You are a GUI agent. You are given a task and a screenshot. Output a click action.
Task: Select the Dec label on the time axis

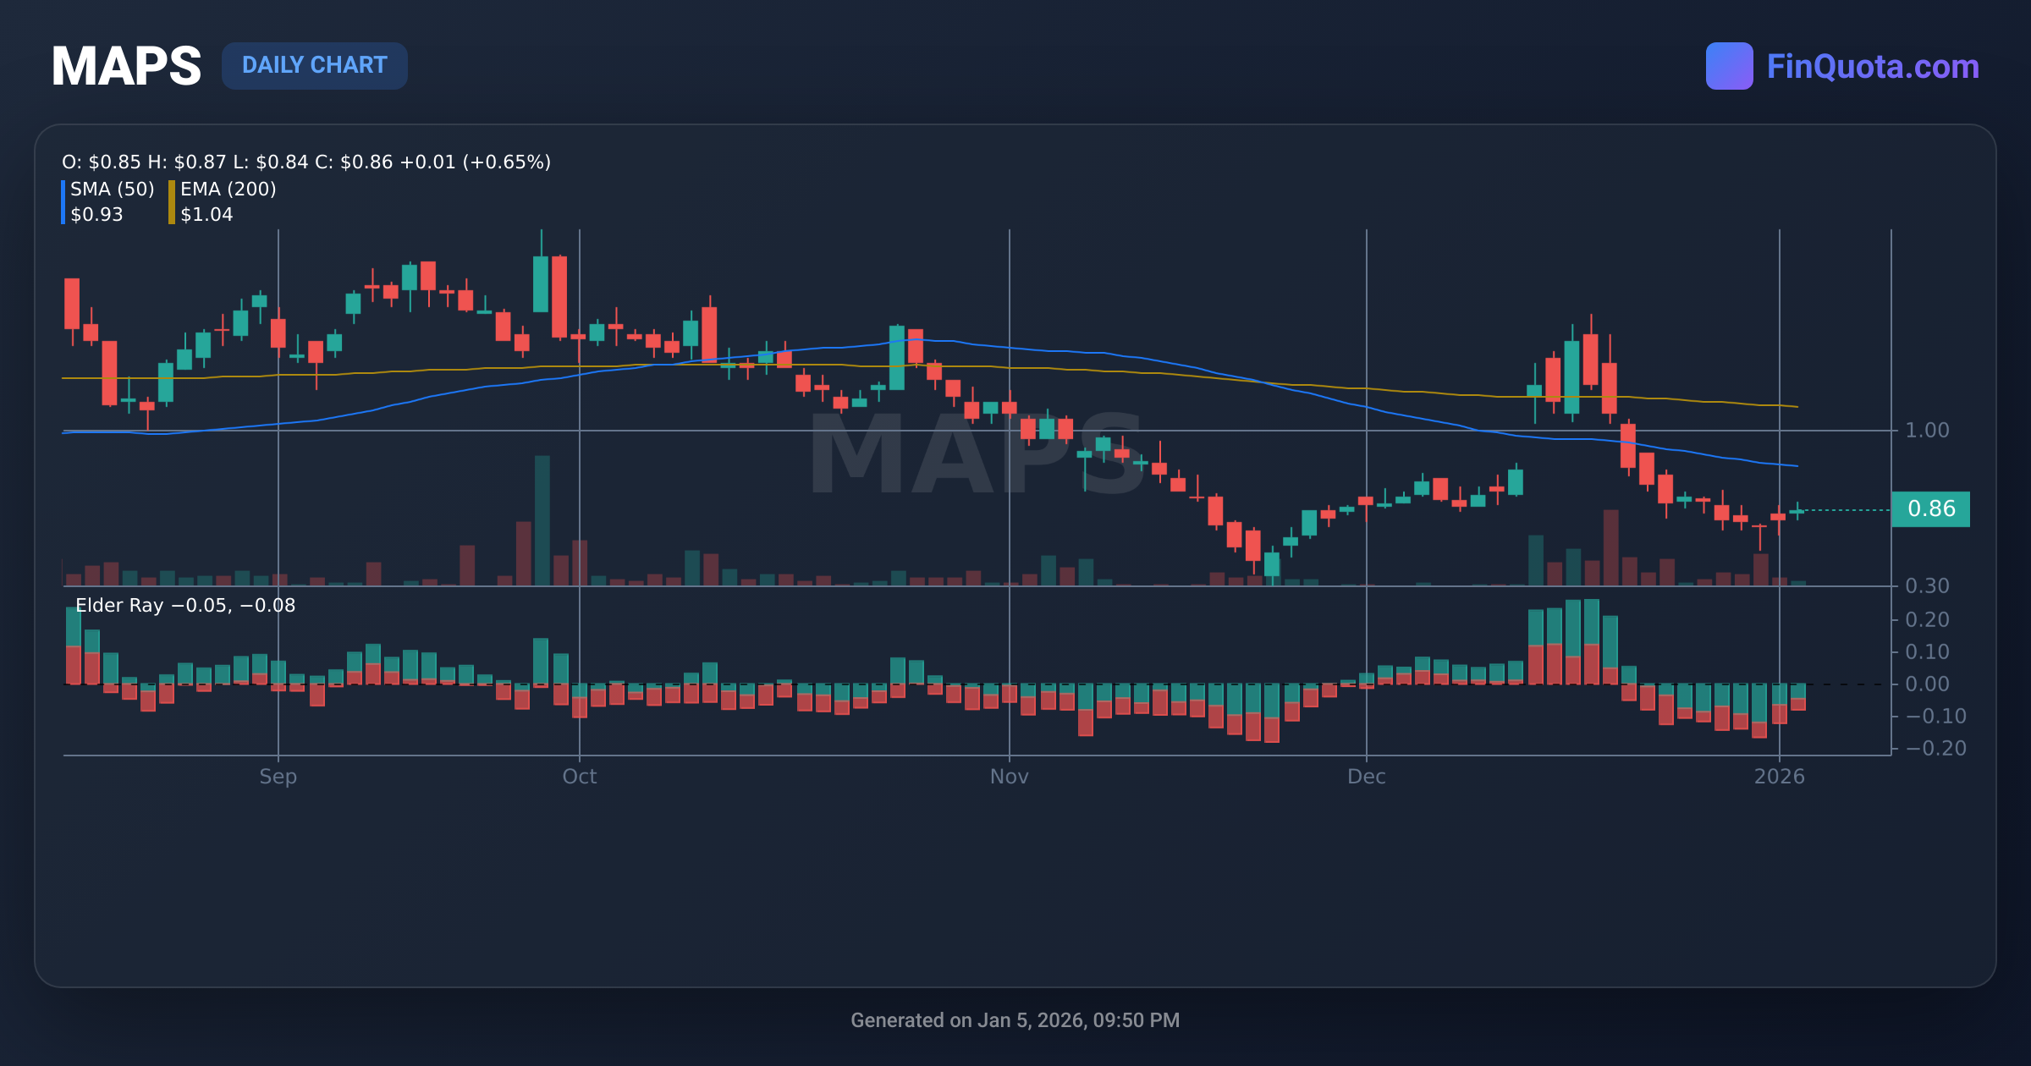pyautogui.click(x=1368, y=776)
